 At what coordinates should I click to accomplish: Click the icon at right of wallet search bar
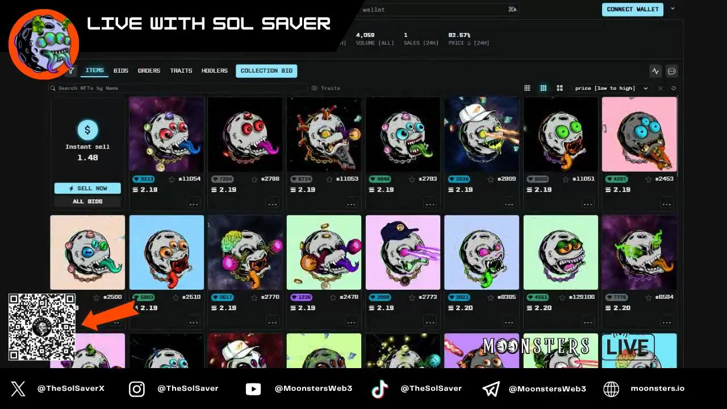pyautogui.click(x=512, y=9)
